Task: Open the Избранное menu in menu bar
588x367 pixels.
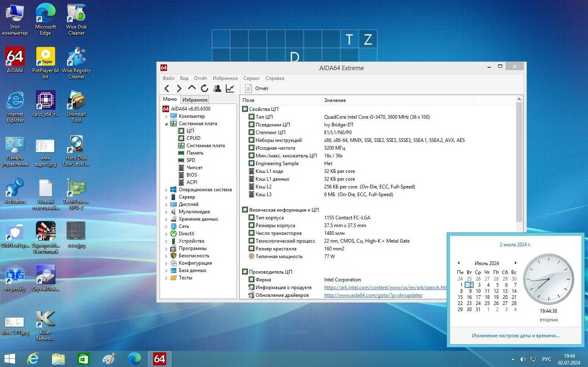Action: pos(225,78)
